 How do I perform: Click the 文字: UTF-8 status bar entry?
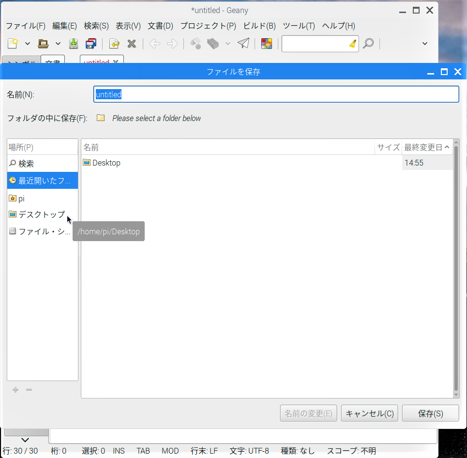pos(249,451)
